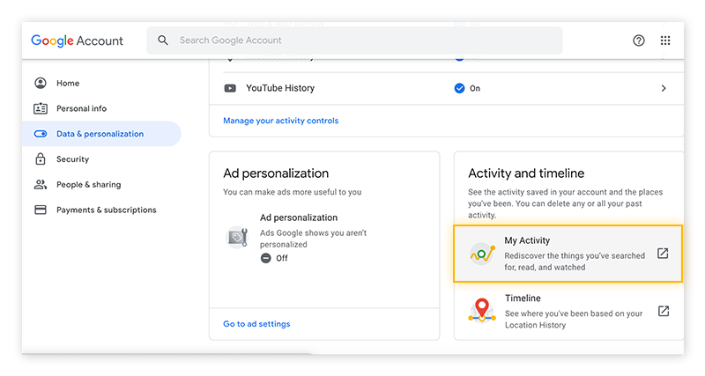Click the Timeline map pin icon
This screenshot has height=376, width=705.
point(481,312)
